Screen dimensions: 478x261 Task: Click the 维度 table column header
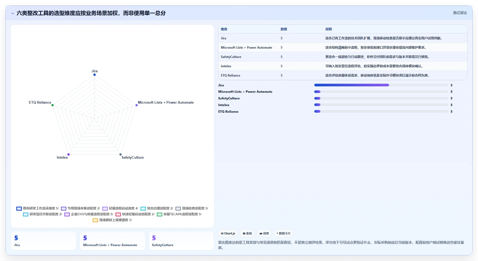click(224, 29)
